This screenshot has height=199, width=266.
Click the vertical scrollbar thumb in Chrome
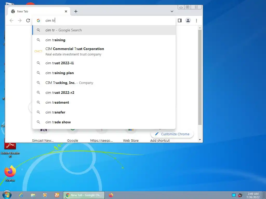pyautogui.click(x=200, y=77)
